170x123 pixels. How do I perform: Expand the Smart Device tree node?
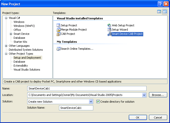point(11,34)
